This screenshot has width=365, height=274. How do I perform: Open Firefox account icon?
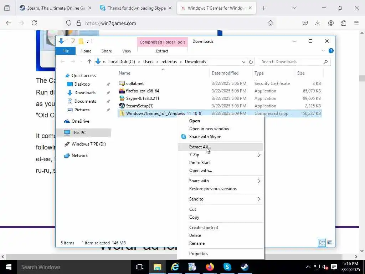click(331, 23)
